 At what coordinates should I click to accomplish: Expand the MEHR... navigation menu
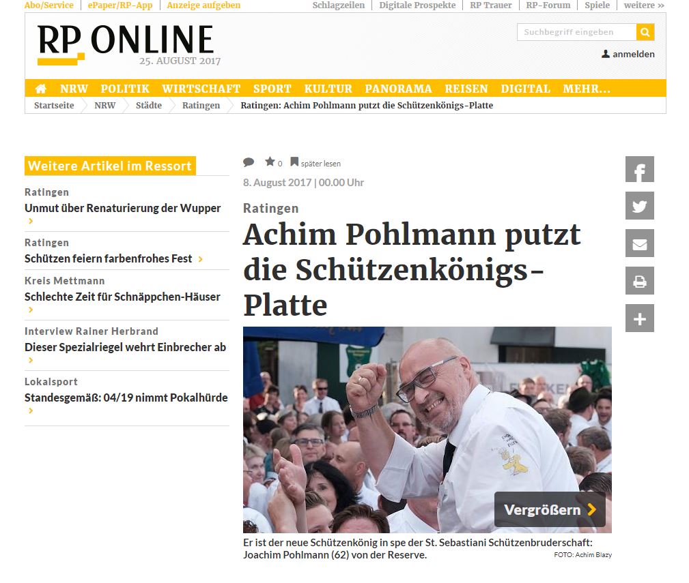click(x=587, y=89)
